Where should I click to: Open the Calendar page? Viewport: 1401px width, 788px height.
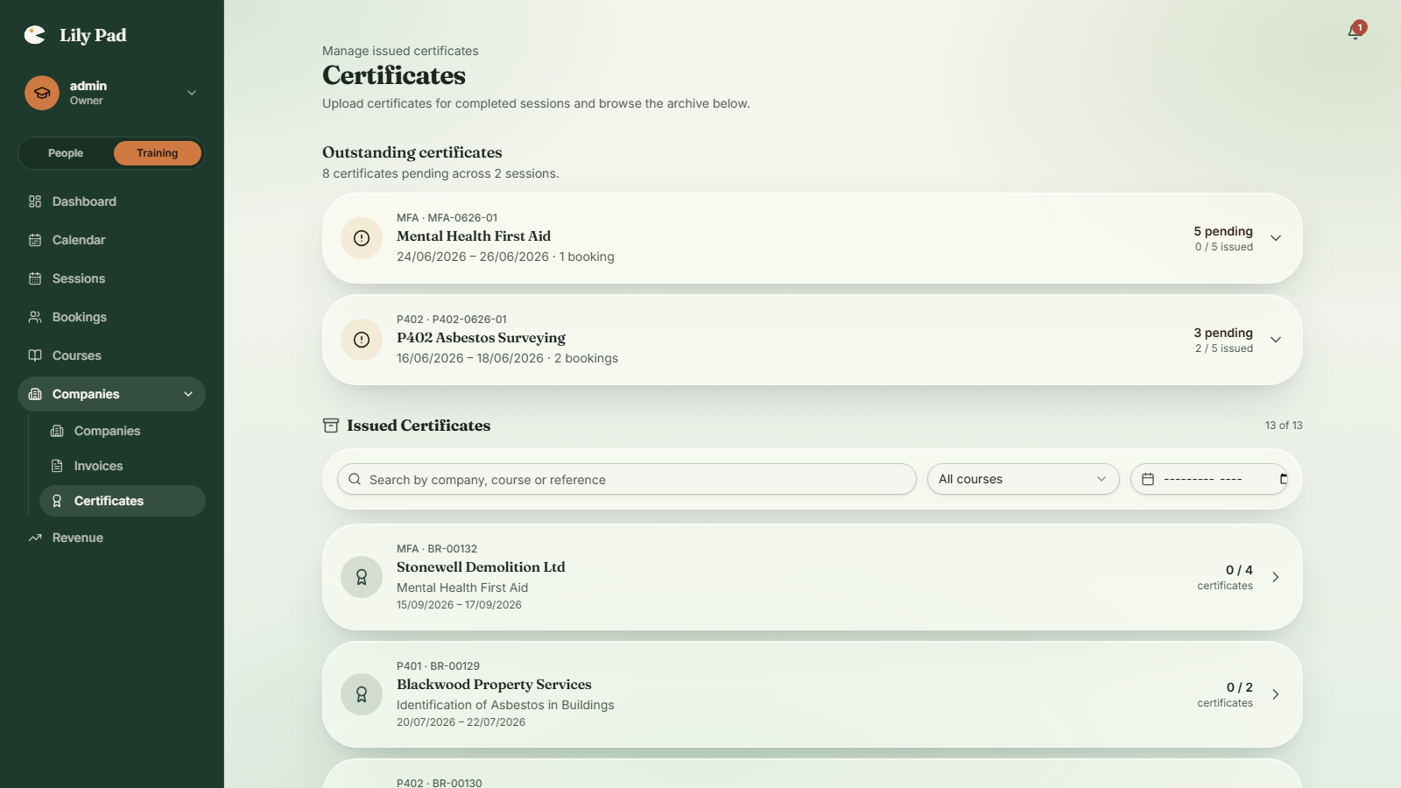click(111, 240)
